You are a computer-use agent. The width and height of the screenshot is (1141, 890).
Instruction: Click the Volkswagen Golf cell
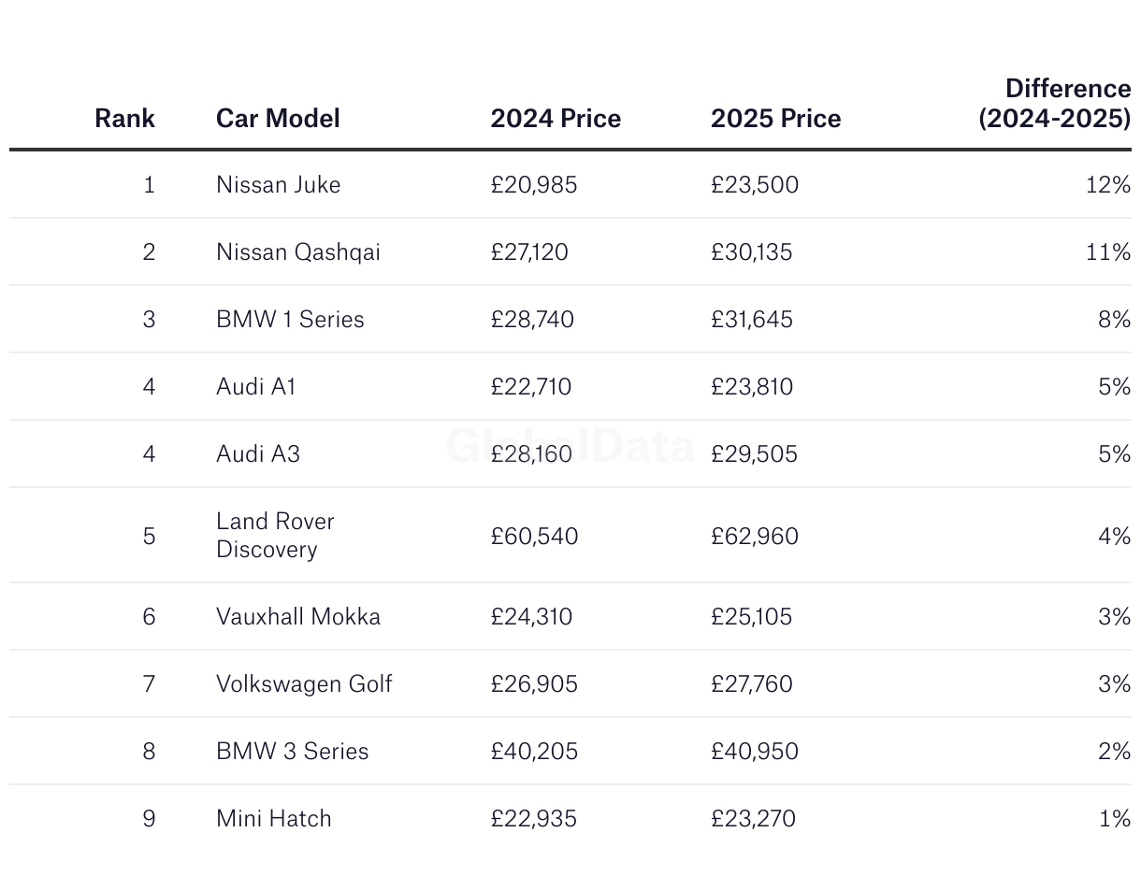point(304,684)
